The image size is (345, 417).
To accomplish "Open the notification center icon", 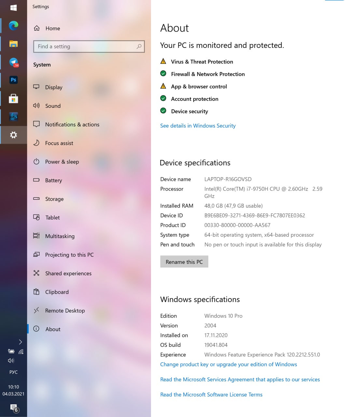I will click(14, 408).
